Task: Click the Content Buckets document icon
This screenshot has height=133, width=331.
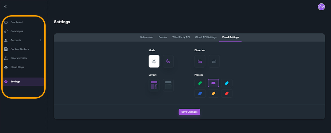Action: pyautogui.click(x=6, y=49)
